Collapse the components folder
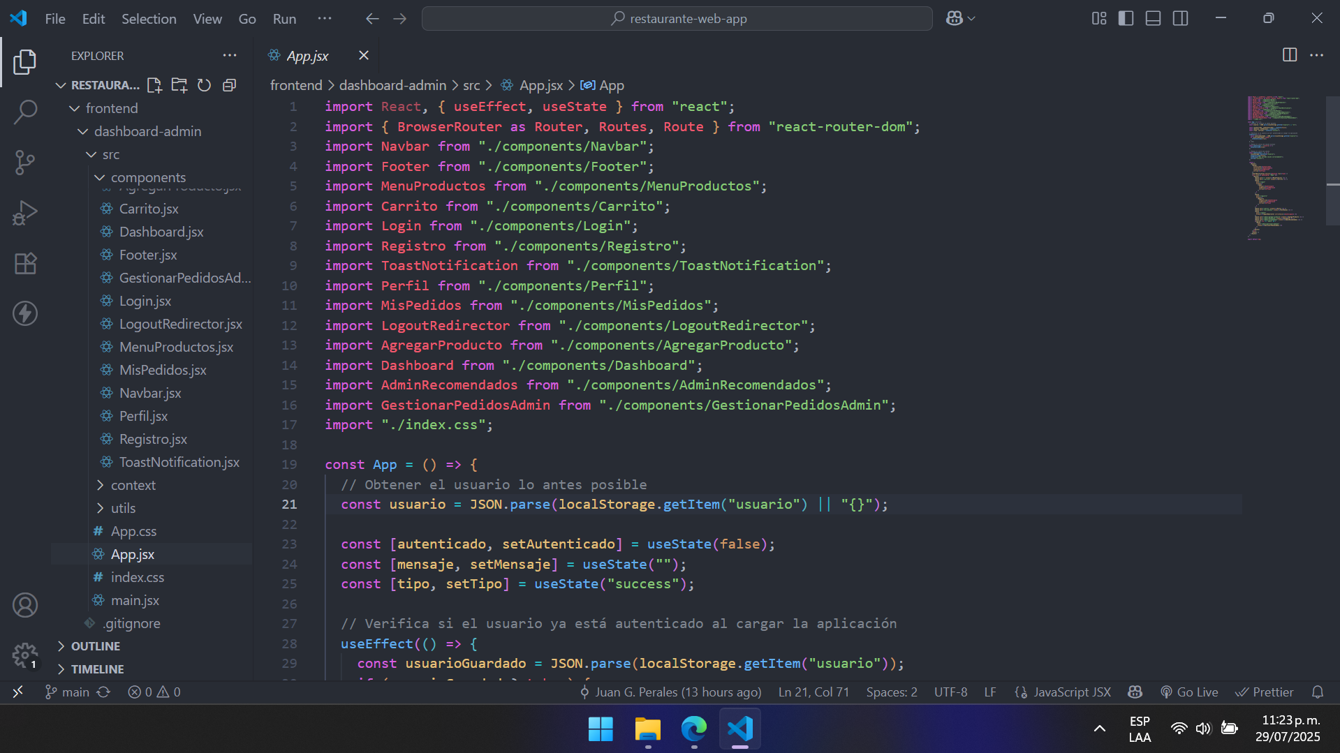Viewport: 1340px width, 753px height. click(x=148, y=177)
